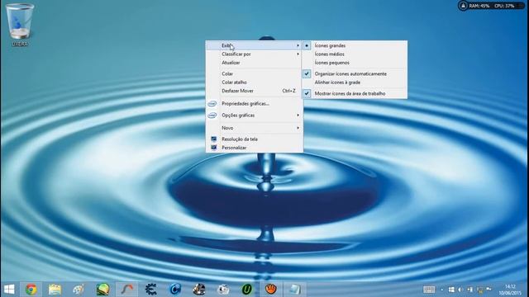Viewport: 529px width, 297px height.
Task: Show hidden tray icons arrow
Action: click(441, 290)
